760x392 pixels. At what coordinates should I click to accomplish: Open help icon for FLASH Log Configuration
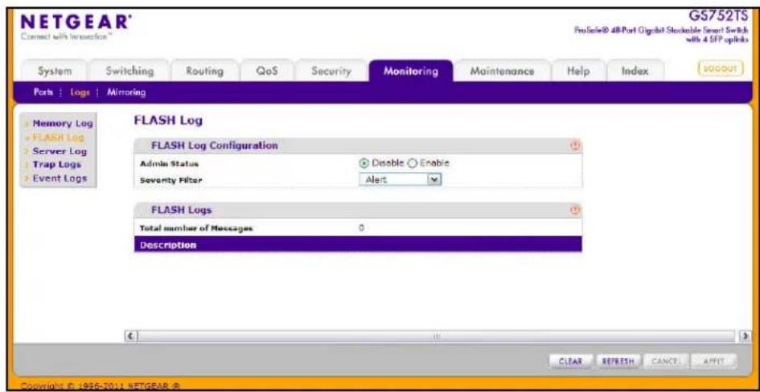tap(575, 146)
